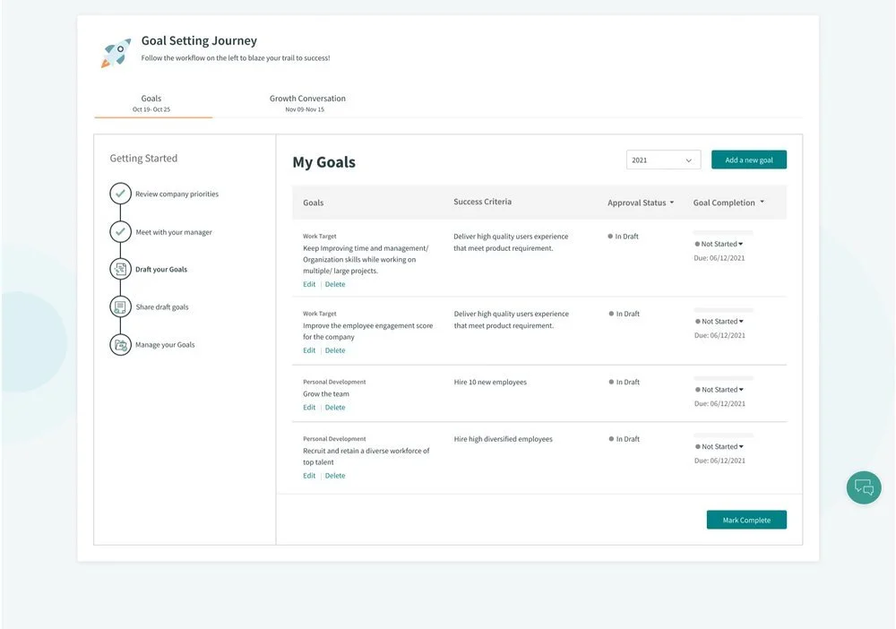Edit the time management Work Target goal
The image size is (896, 629).
309,284
